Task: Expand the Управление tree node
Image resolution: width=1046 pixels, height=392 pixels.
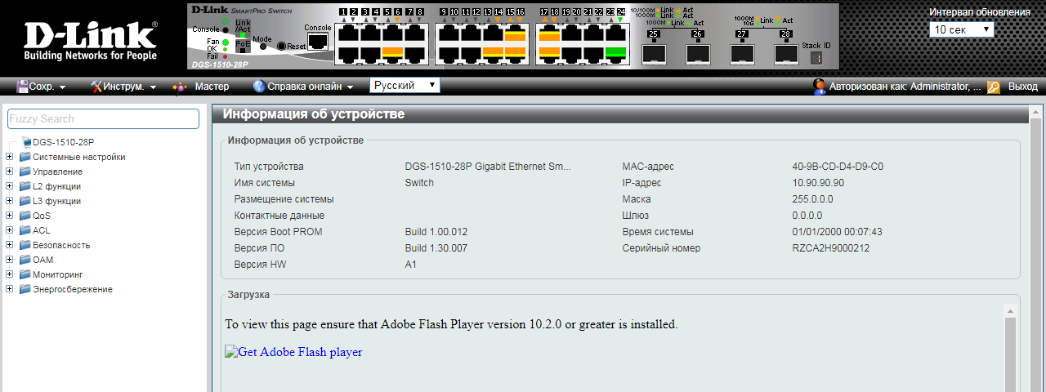Action: (9, 171)
